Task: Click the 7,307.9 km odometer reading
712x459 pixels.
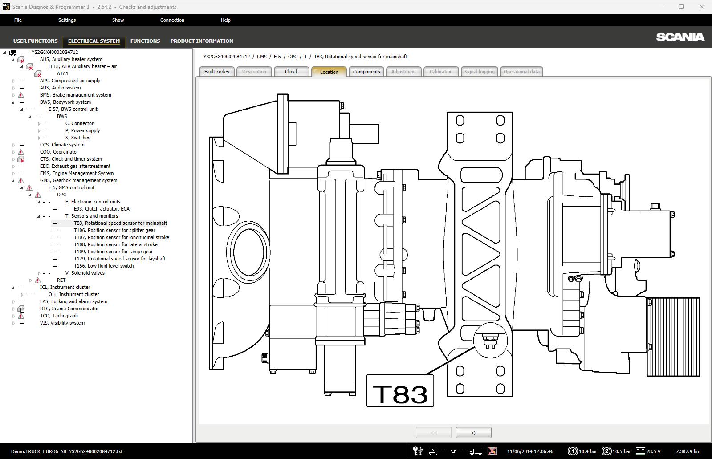Action: click(x=688, y=451)
